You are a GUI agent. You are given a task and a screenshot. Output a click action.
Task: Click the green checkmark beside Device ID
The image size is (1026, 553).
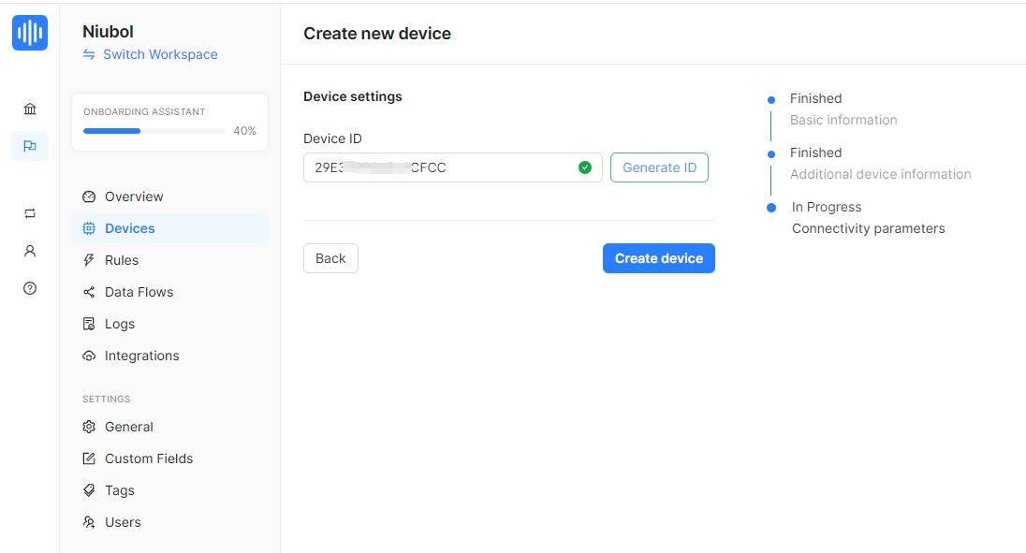(x=584, y=167)
